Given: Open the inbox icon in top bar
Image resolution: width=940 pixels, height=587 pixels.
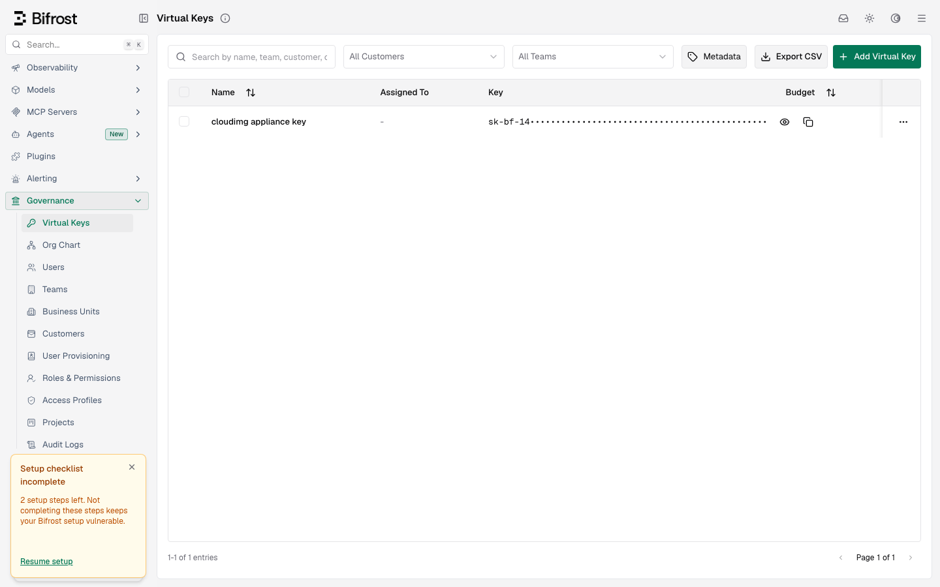Looking at the screenshot, I should tap(843, 18).
